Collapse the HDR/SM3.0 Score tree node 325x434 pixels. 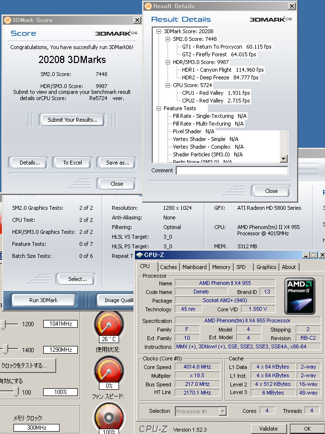[169, 62]
